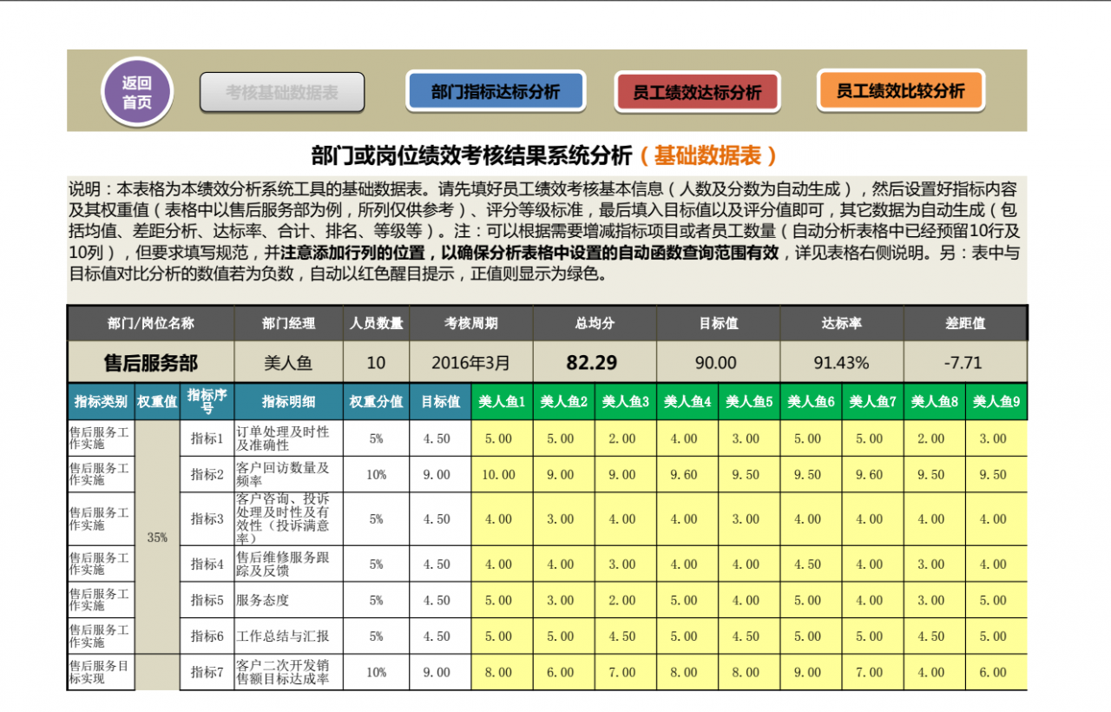Click the 美人鱼7 employee column header
1111x712 pixels.
coord(872,402)
